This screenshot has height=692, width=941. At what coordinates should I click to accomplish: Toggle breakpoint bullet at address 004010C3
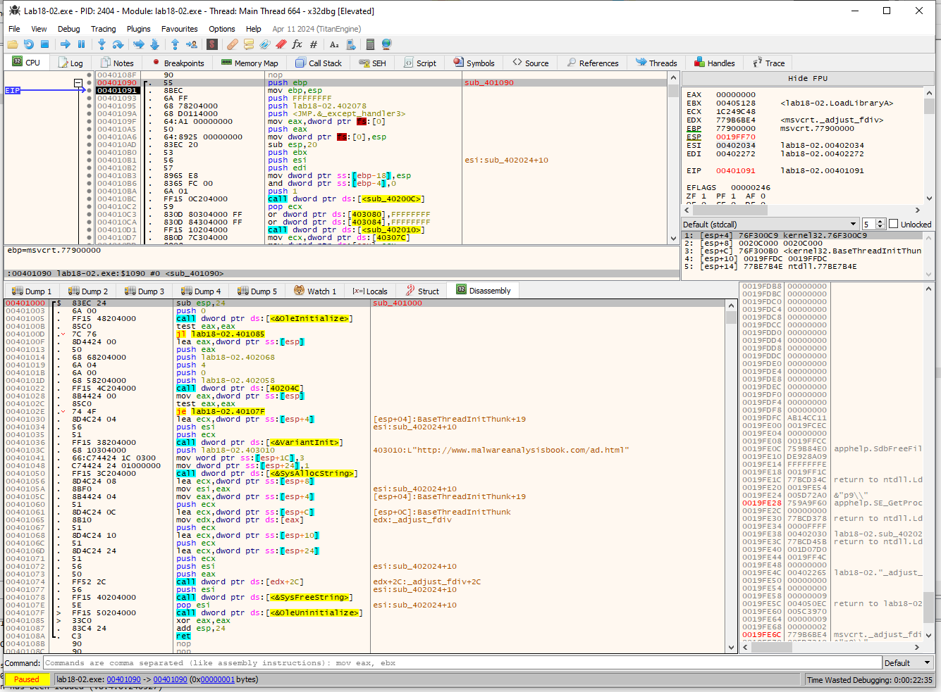(89, 215)
